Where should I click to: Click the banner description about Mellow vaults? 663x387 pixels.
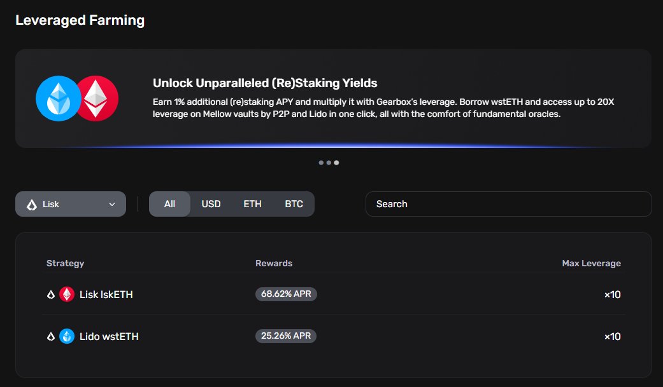click(x=383, y=108)
